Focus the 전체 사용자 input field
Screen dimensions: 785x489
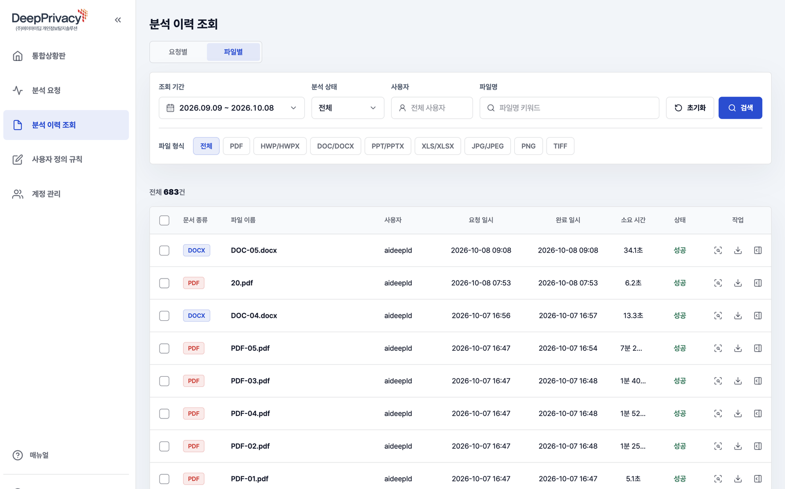point(432,108)
